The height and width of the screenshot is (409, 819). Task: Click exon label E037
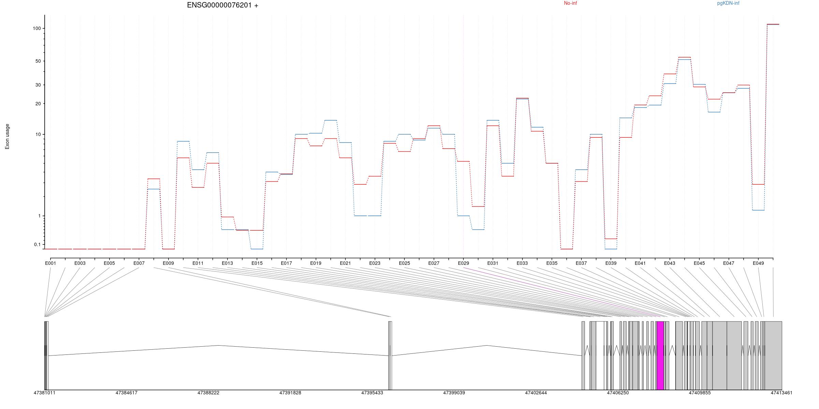(581, 263)
